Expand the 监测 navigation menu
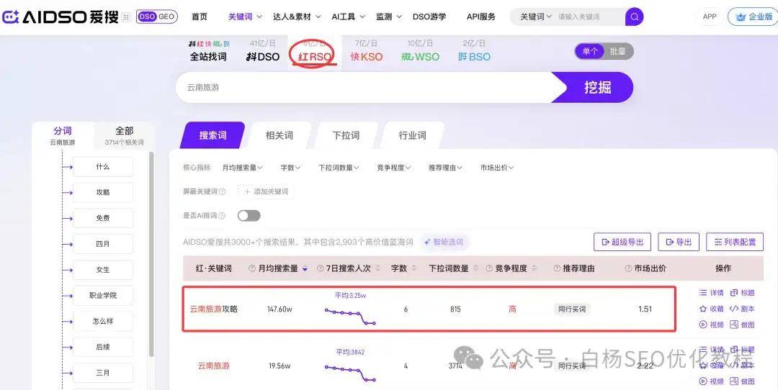Image resolution: width=778 pixels, height=390 pixels. pos(388,17)
